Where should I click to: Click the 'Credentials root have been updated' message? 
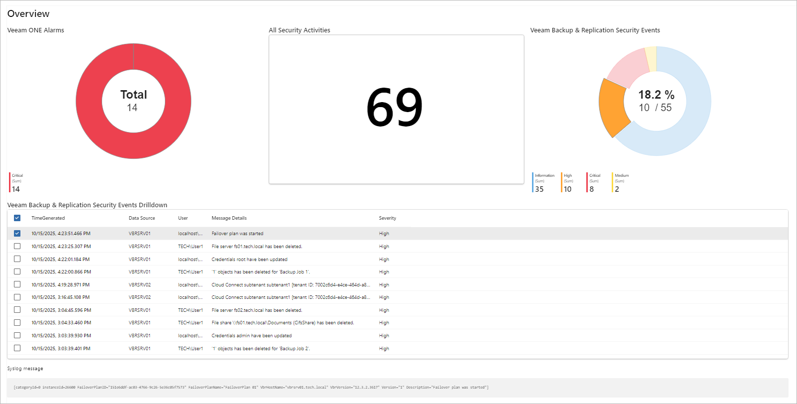(x=249, y=260)
